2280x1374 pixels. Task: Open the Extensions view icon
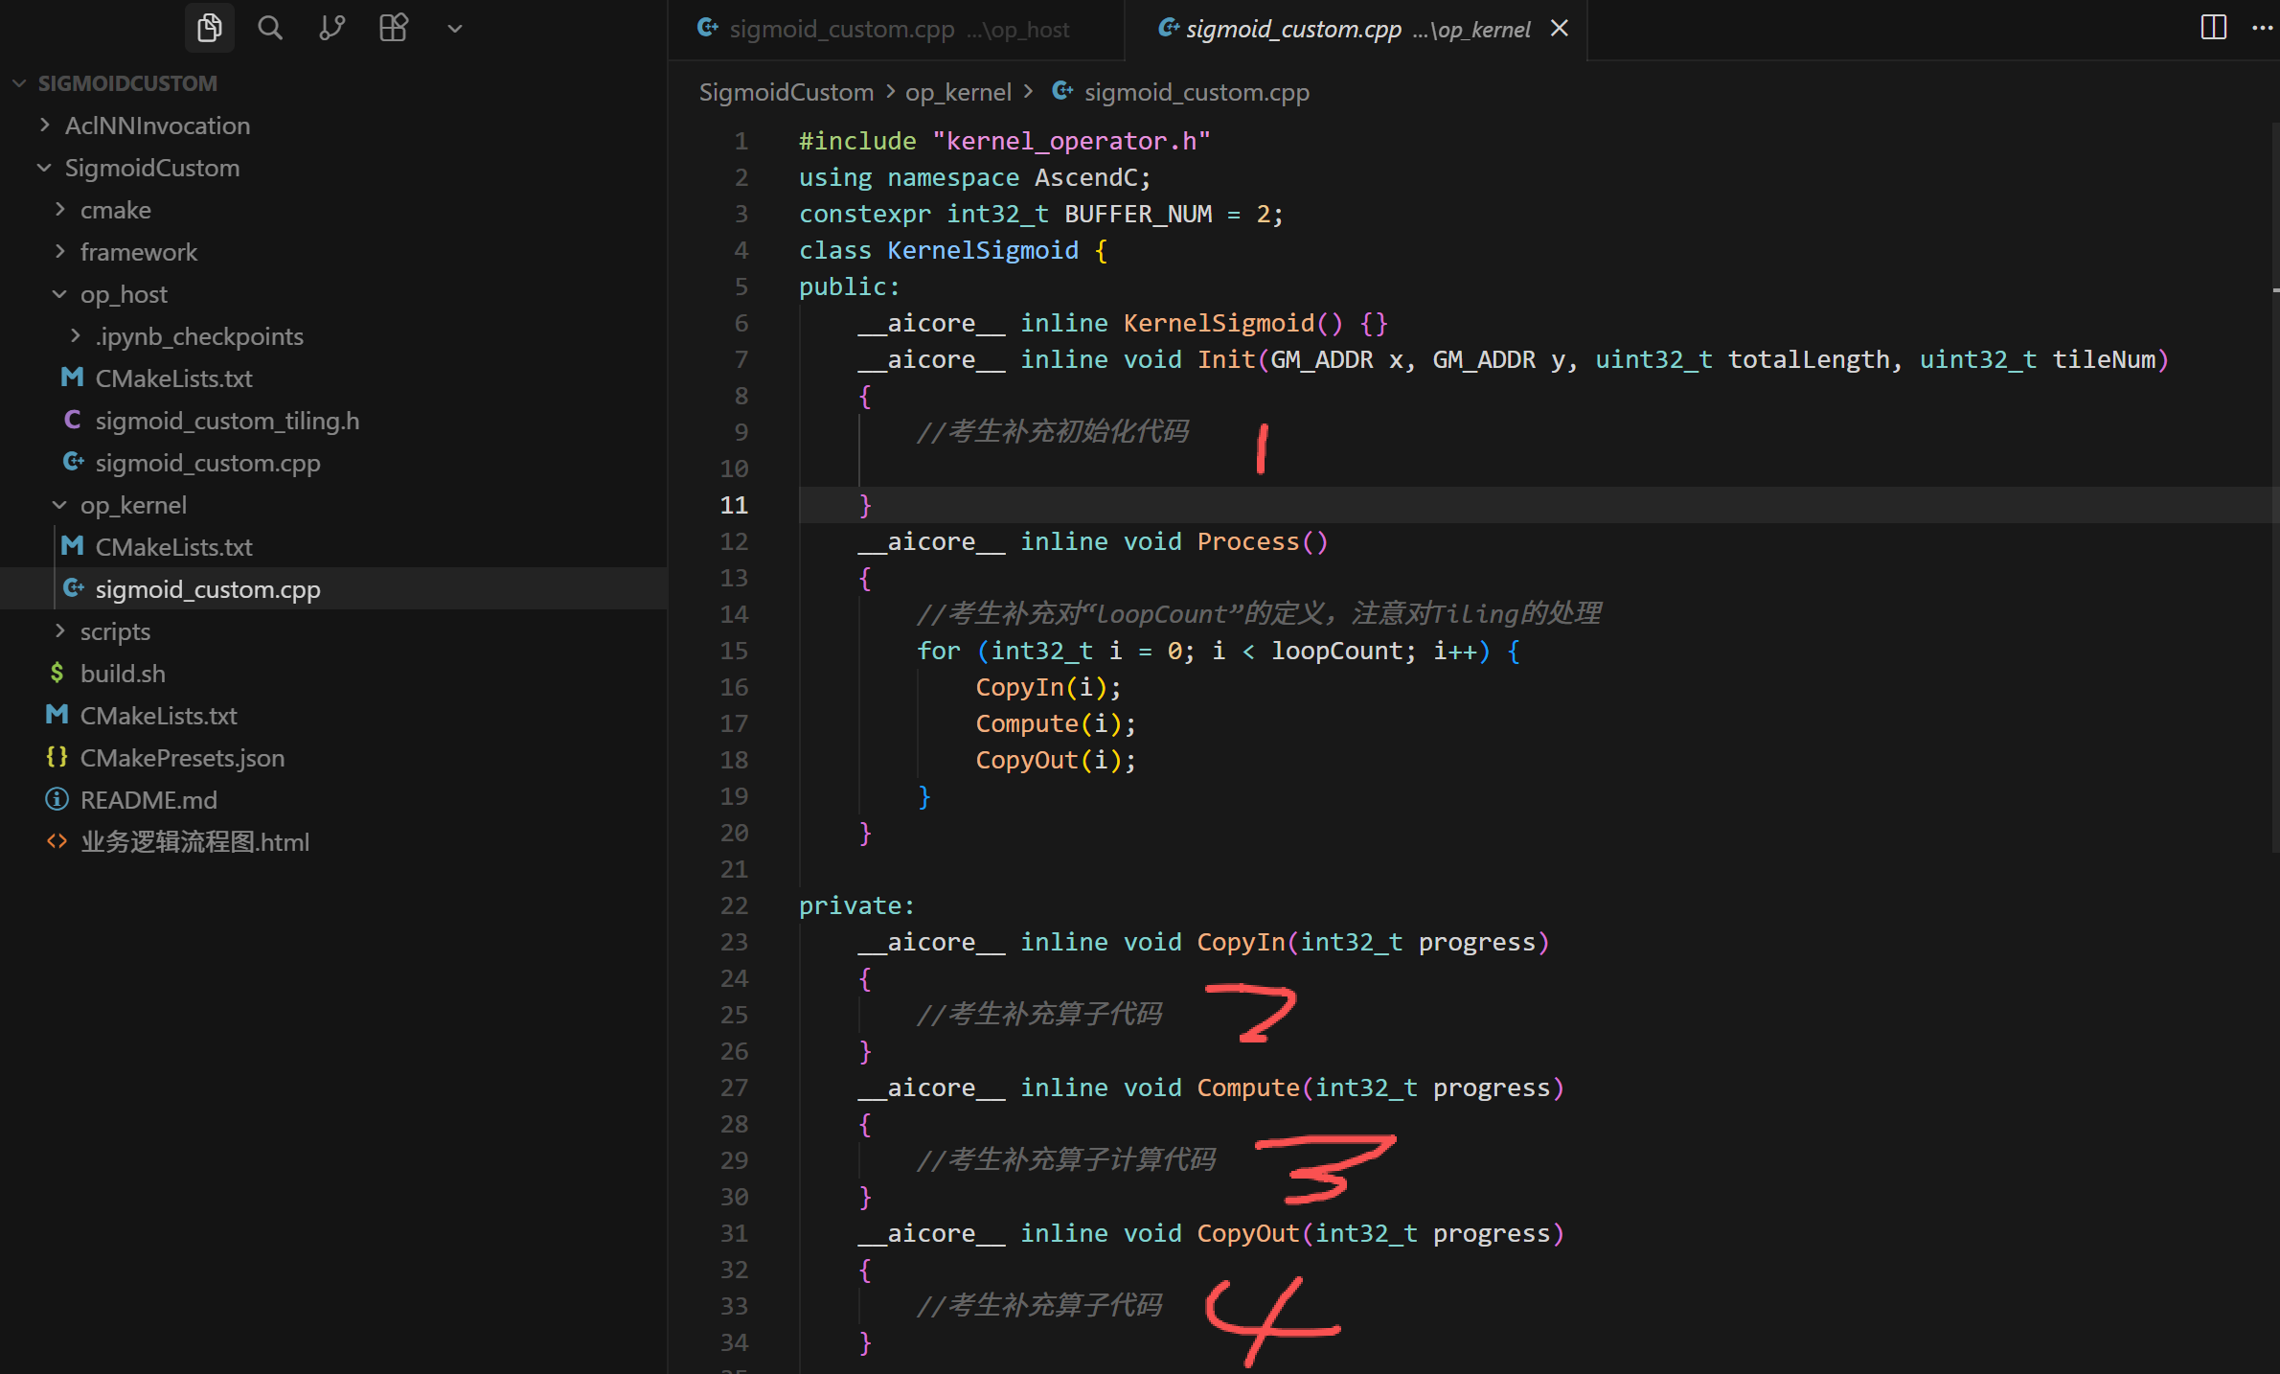click(x=393, y=28)
